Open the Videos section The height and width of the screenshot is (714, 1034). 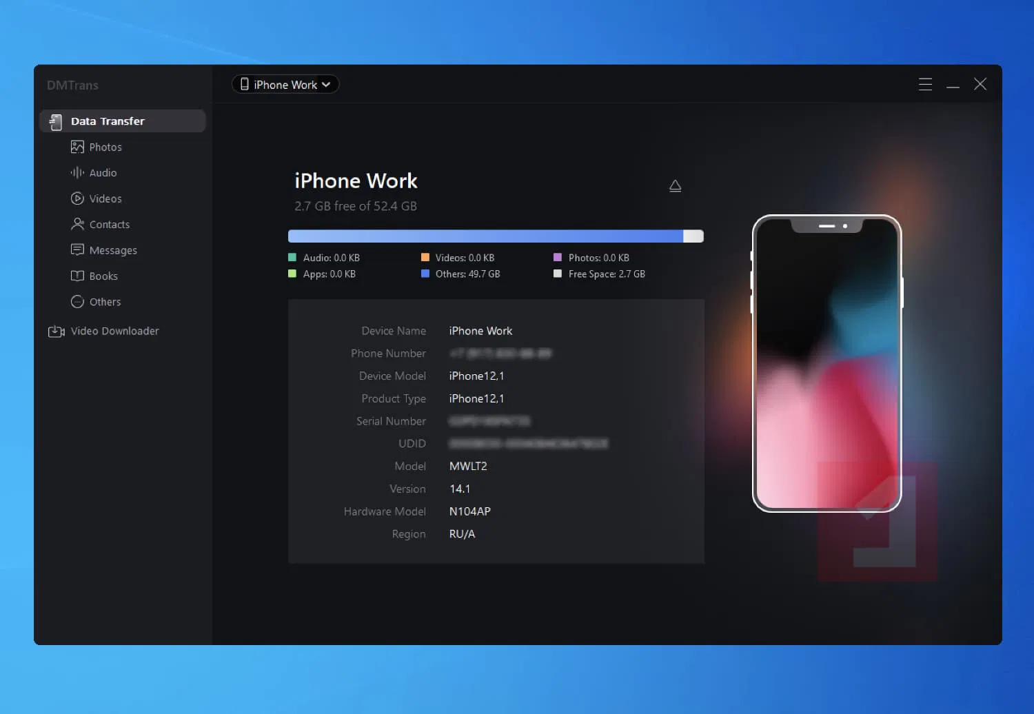point(105,198)
